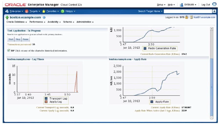Open the Setup dropdown menu
The image size is (220, 125).
coord(161,5)
